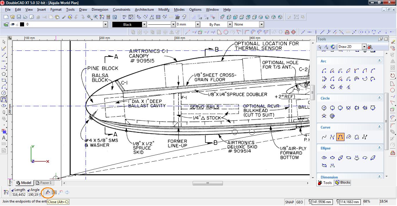The image size is (397, 206).
Task: Click the Finish flag icon in Inspector bar
Action: [54, 192]
